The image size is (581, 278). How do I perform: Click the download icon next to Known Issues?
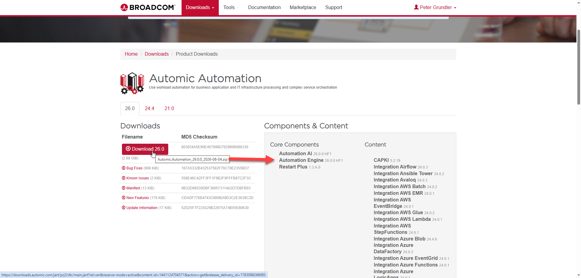click(123, 178)
